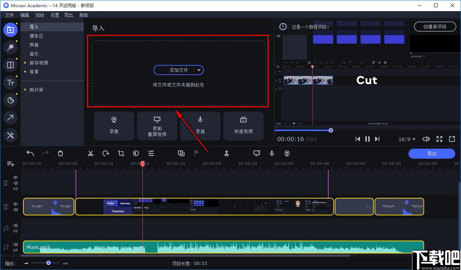This screenshot has height=270, width=461.
Task: Open color adjustments icon in toolbar
Action: (136, 153)
